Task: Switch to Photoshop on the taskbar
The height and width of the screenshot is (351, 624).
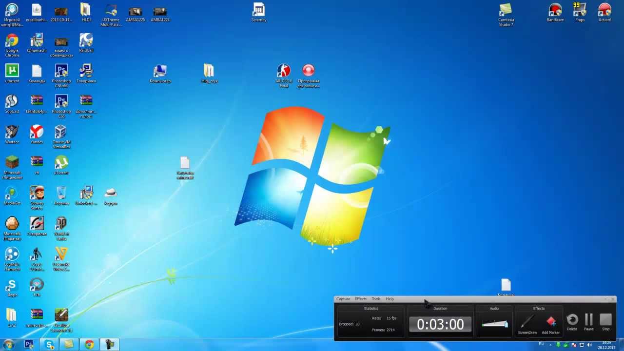Action: point(29,345)
